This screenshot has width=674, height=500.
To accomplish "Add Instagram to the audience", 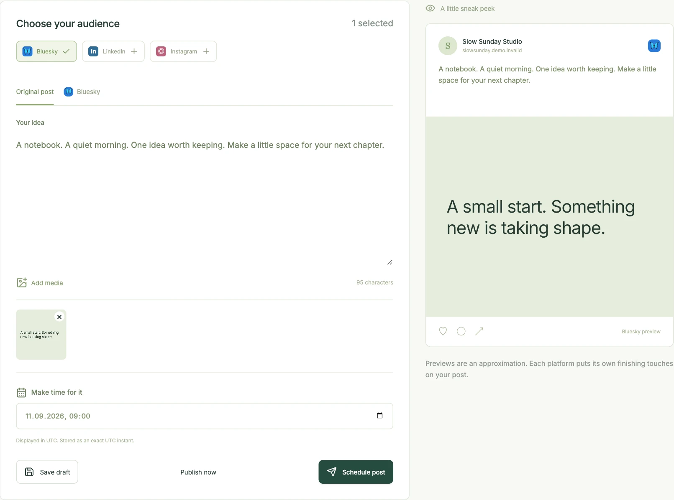I will tap(183, 51).
